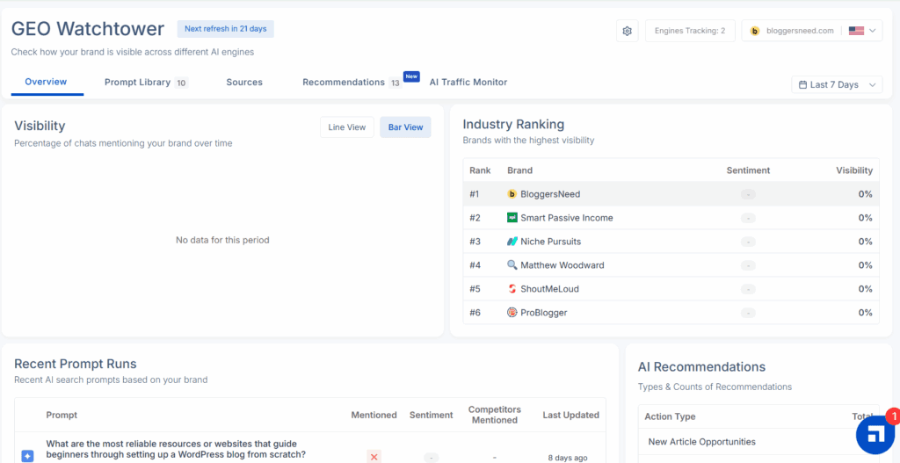The height and width of the screenshot is (463, 900).
Task: Click the Matthew Woodward logo icon
Action: click(x=512, y=265)
